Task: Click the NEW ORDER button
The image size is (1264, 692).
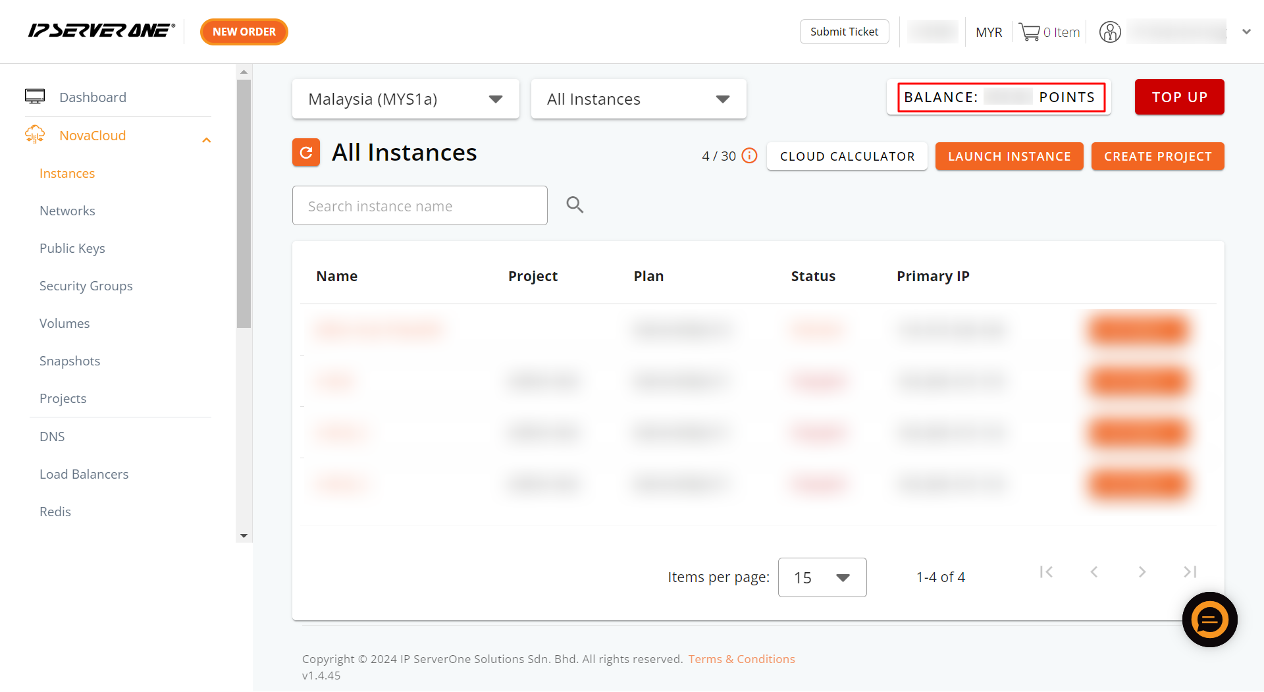Action: (244, 32)
